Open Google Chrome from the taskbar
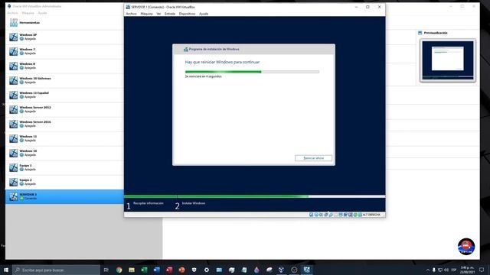Viewport: 490px width, 275px height. (x=119, y=270)
